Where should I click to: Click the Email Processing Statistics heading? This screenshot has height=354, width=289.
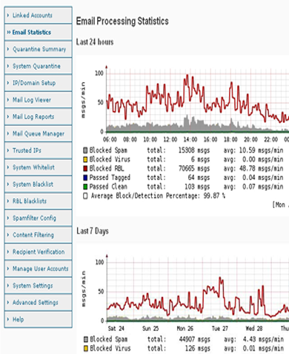coord(122,21)
